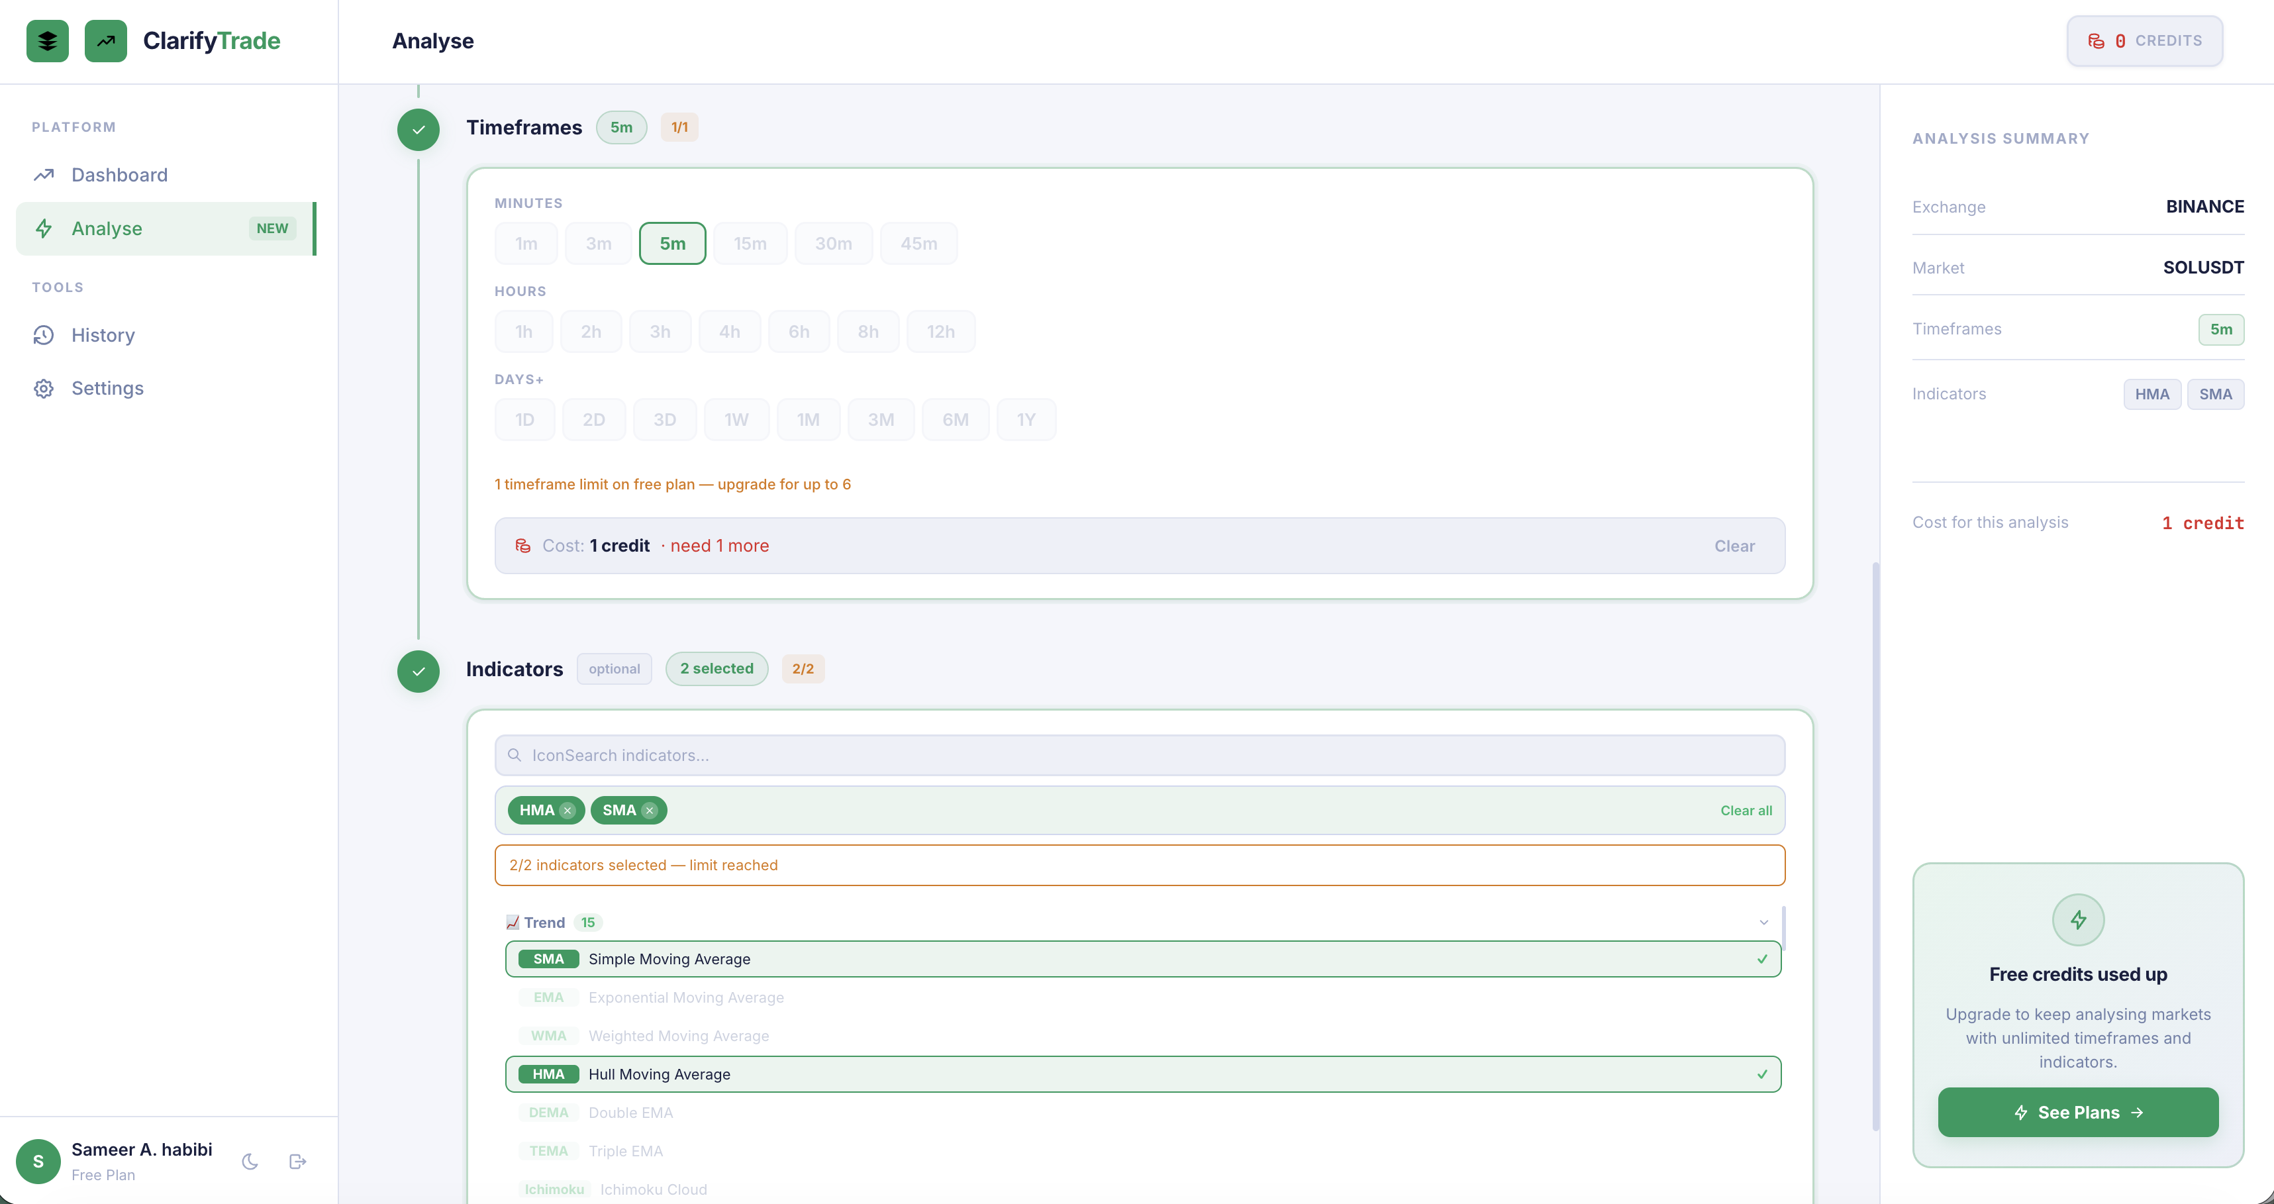
Task: Click the See Plans button
Action: tap(2078, 1112)
